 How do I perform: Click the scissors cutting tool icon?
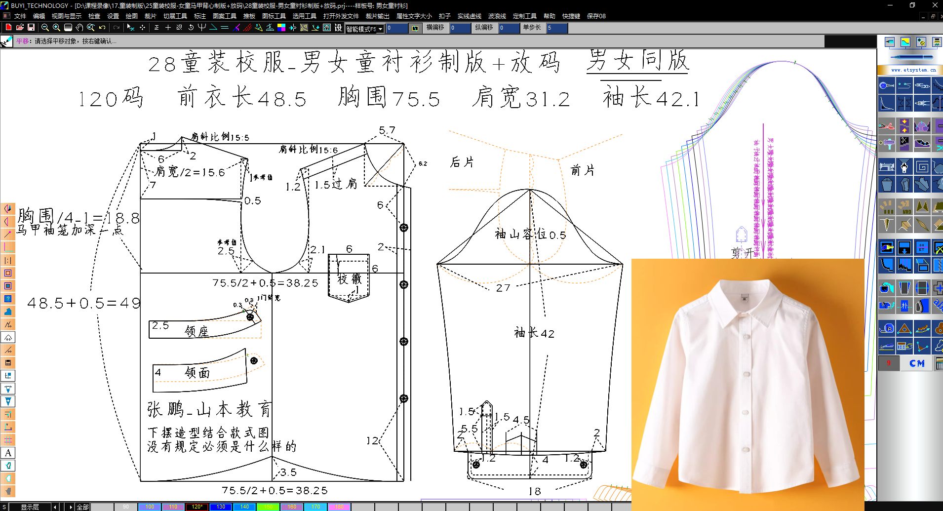click(887, 126)
